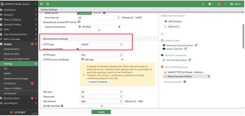Open the Relevant Documentation link
The width and height of the screenshot is (245, 116).
(x=180, y=45)
